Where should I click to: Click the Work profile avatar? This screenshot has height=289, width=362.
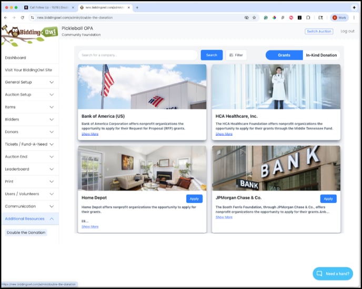pos(339,17)
